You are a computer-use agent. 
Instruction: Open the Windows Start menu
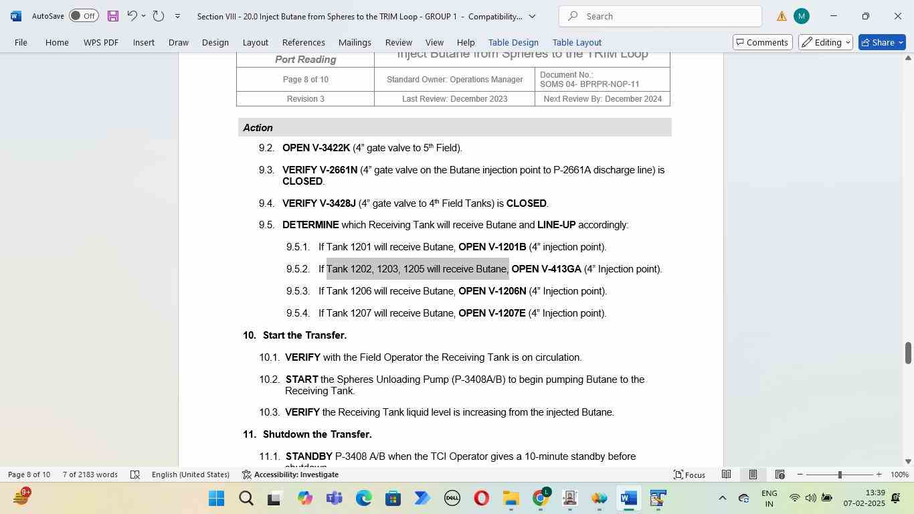pyautogui.click(x=216, y=499)
